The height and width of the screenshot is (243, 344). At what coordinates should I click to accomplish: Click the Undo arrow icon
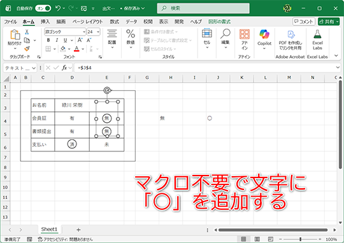point(58,8)
